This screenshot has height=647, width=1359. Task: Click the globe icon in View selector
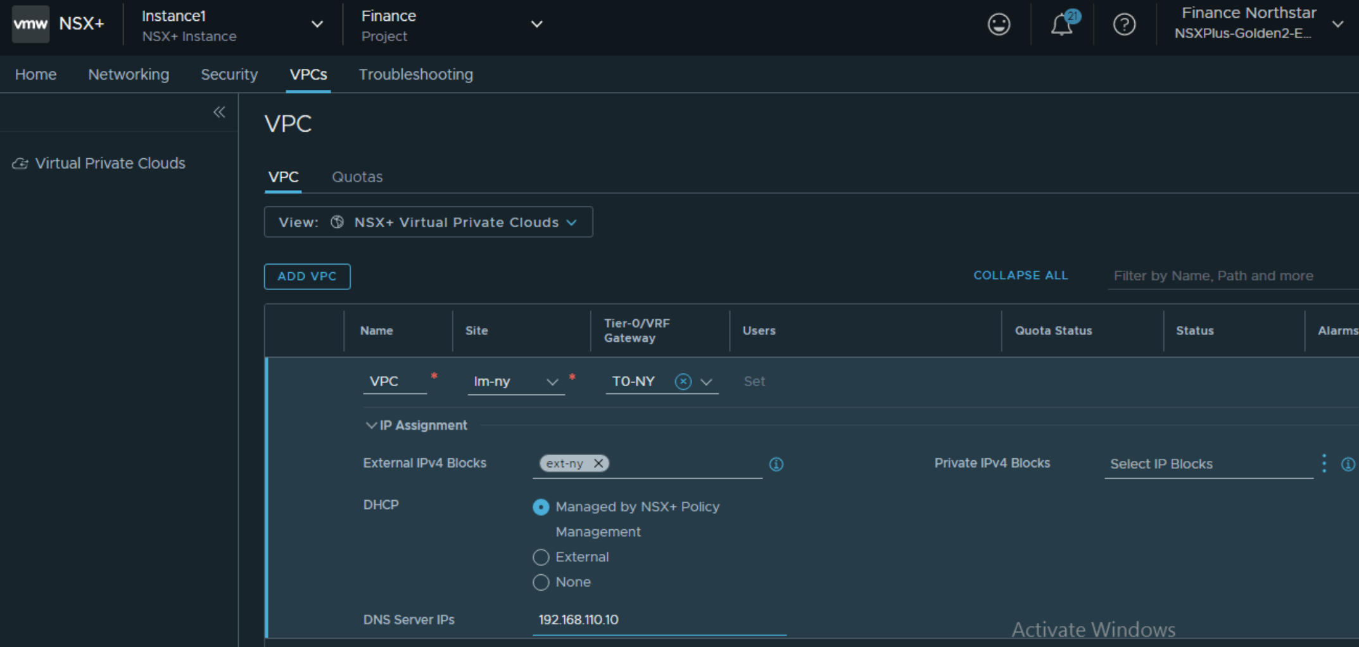pyautogui.click(x=338, y=222)
